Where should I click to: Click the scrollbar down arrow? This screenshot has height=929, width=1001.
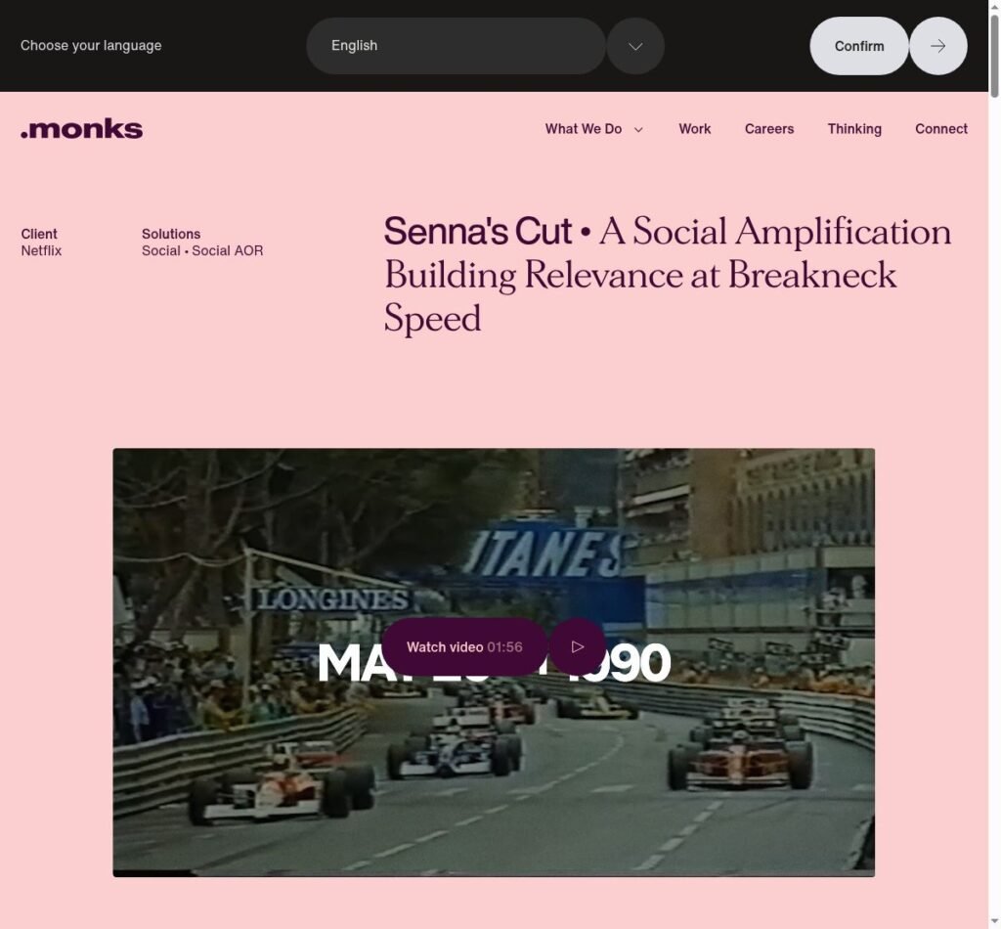[x=994, y=922]
